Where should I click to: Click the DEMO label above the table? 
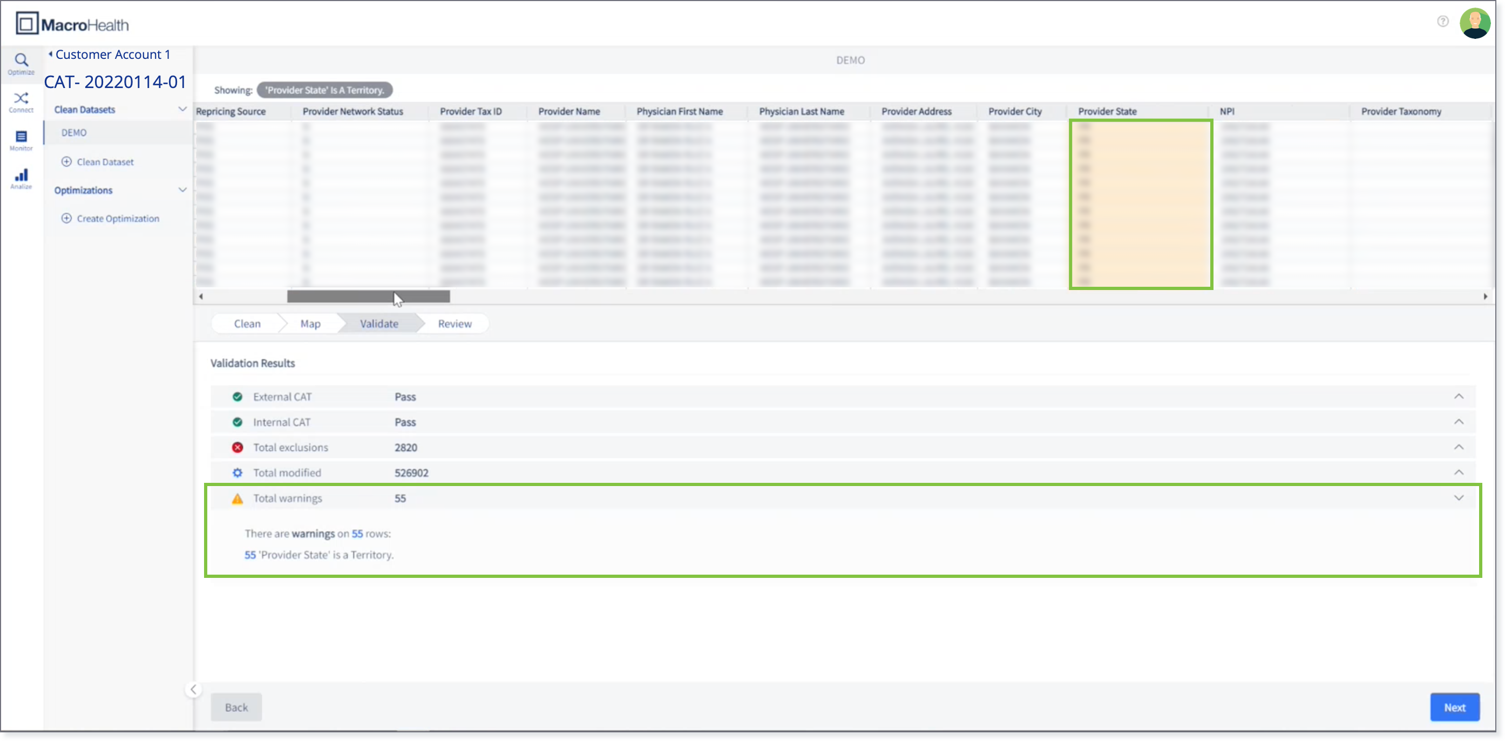pyautogui.click(x=850, y=60)
